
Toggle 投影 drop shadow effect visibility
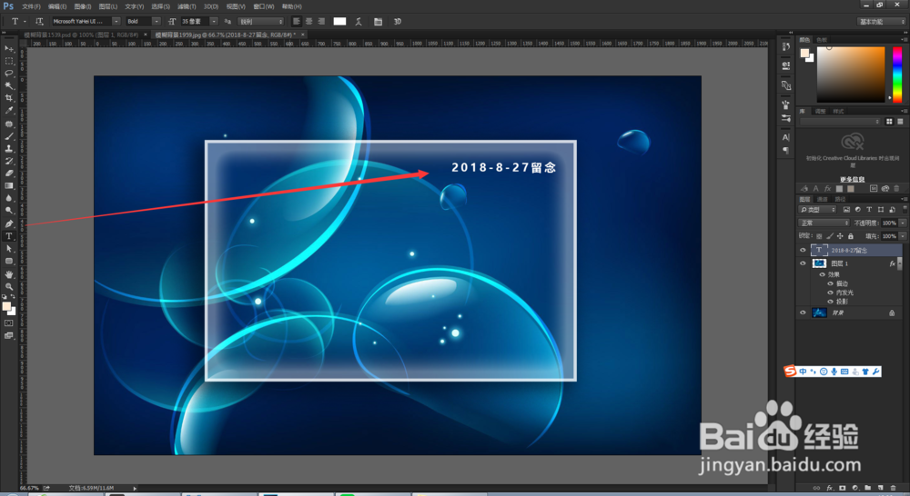830,302
